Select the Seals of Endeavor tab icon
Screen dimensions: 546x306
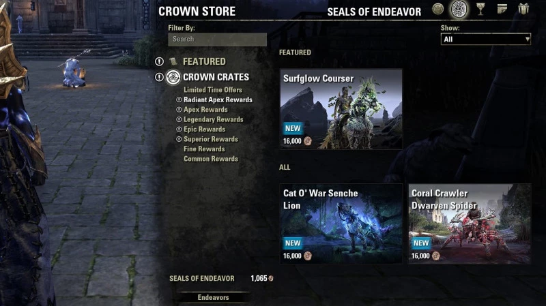pyautogui.click(x=459, y=10)
